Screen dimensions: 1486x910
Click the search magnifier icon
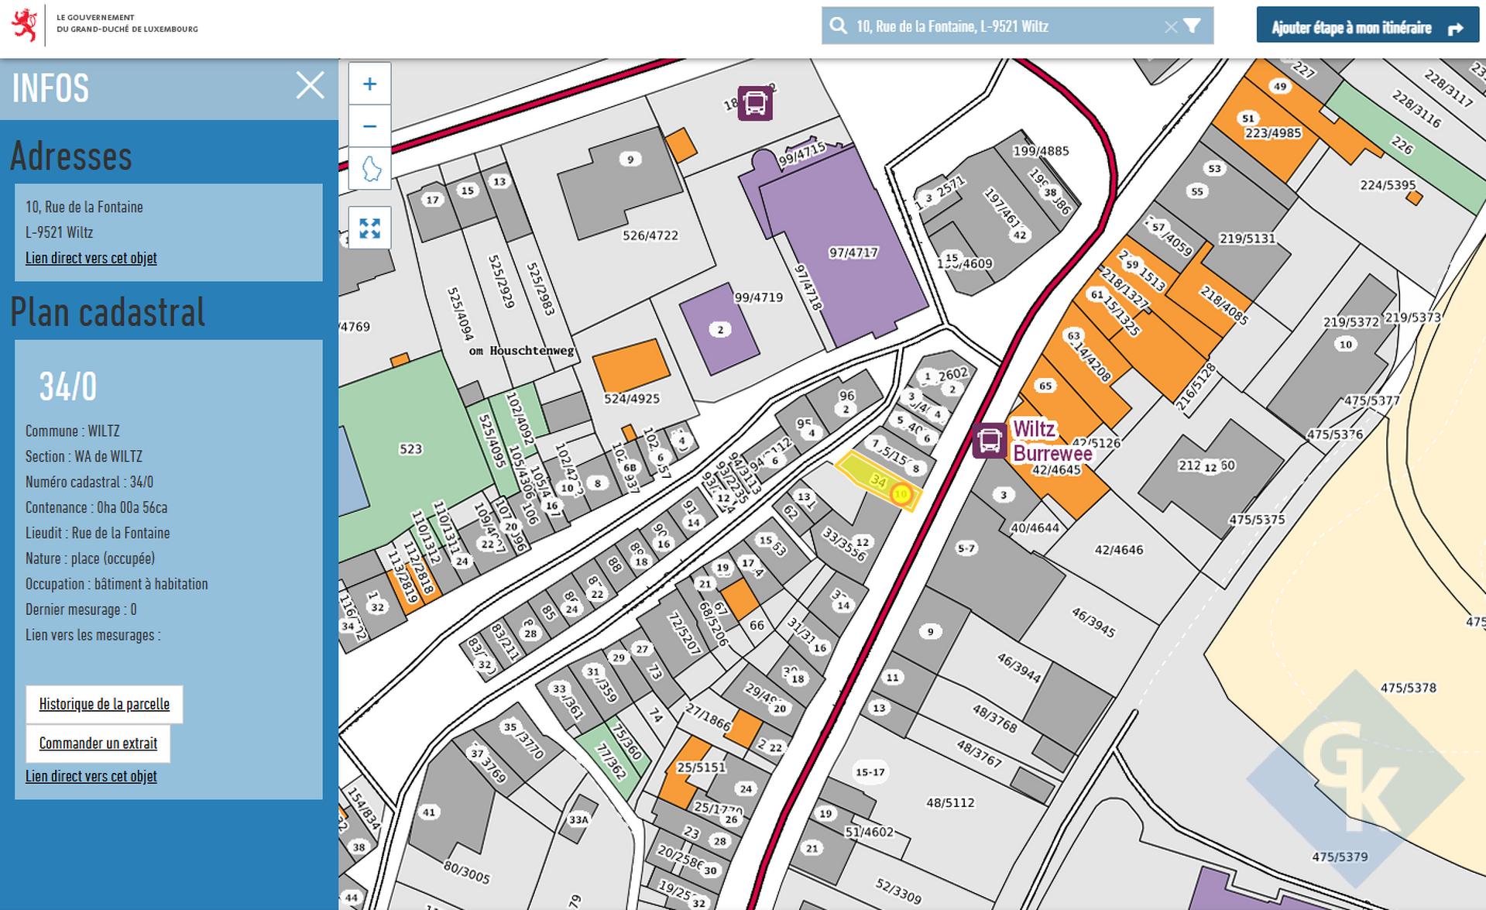pyautogui.click(x=838, y=26)
